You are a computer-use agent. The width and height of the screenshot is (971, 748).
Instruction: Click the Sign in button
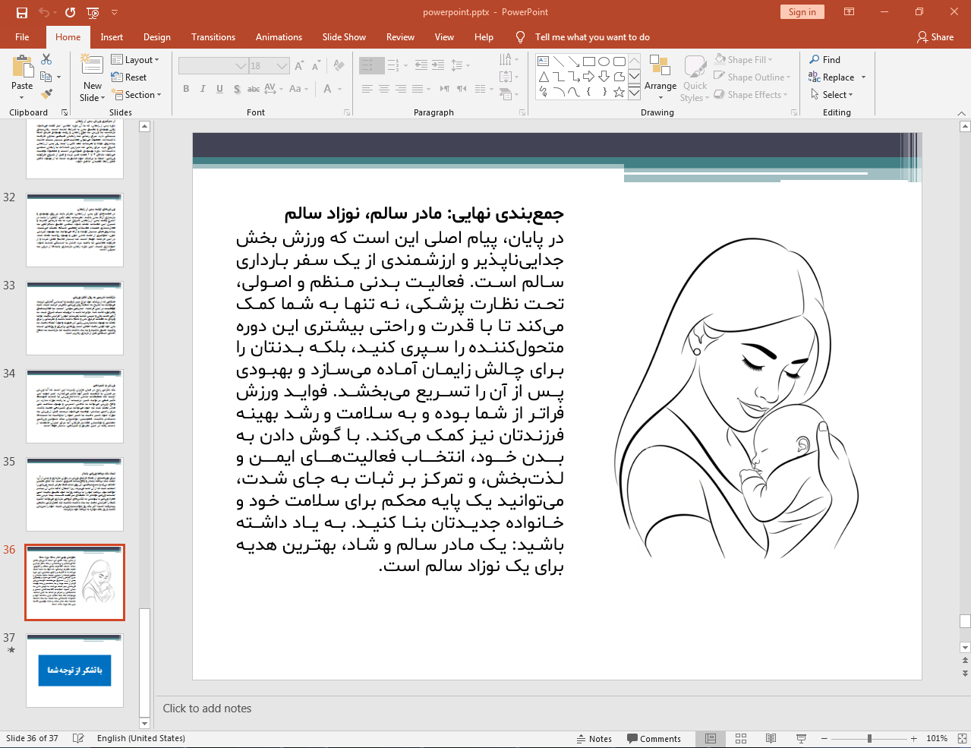click(802, 12)
